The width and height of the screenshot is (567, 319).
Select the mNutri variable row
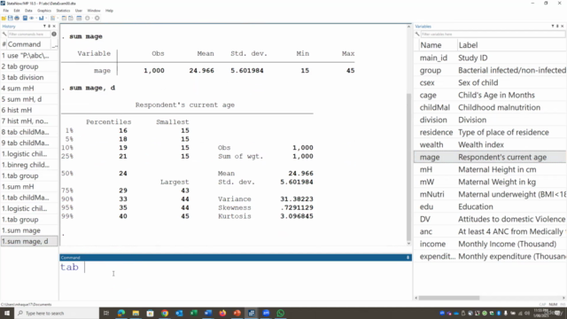[490, 194]
